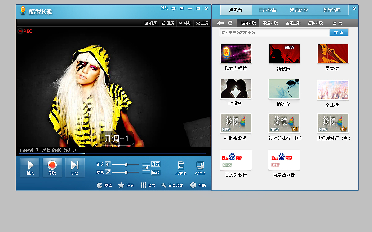Switch to the 点歌台 tab
This screenshot has height=232, width=372.
click(236, 10)
